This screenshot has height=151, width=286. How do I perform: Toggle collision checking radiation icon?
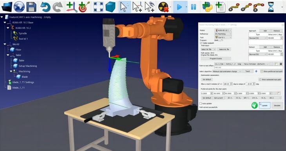(x=163, y=7)
